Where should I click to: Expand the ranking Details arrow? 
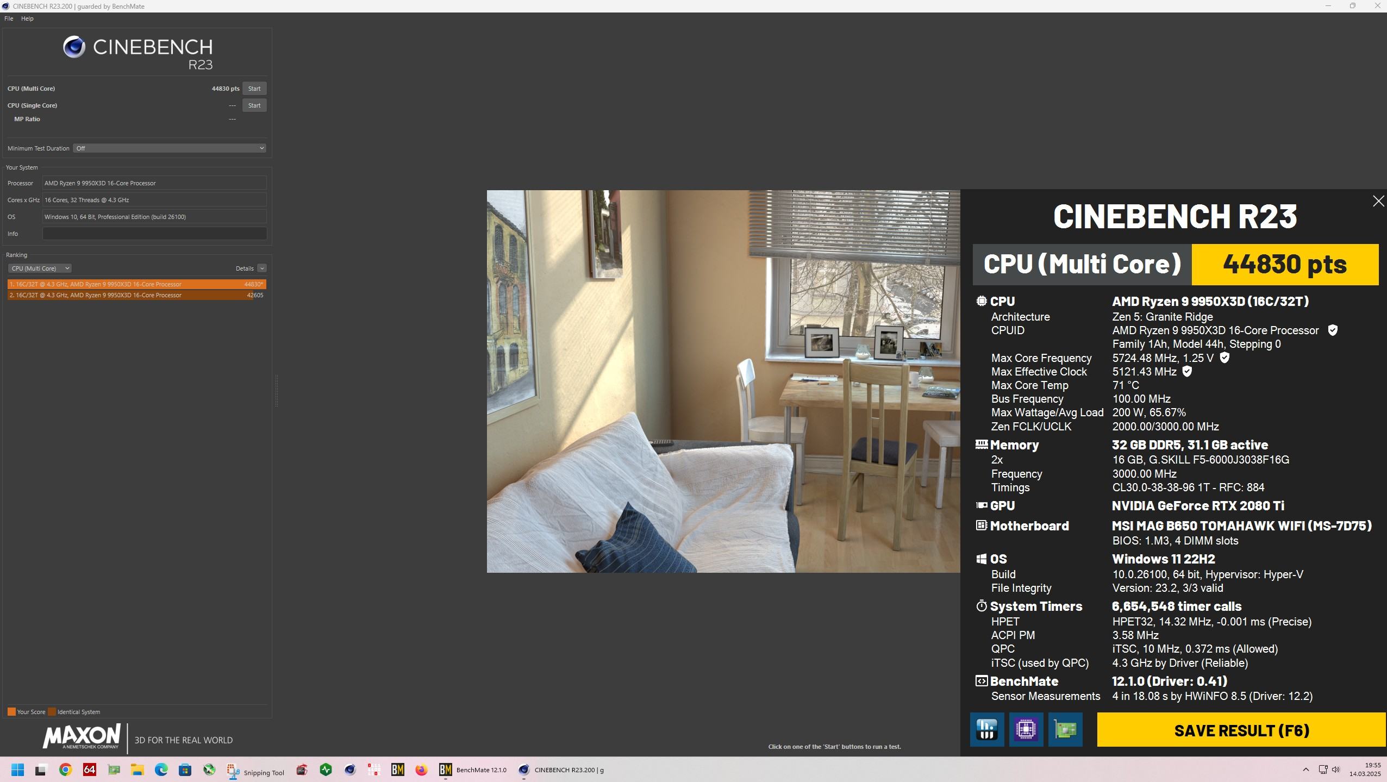(x=262, y=268)
